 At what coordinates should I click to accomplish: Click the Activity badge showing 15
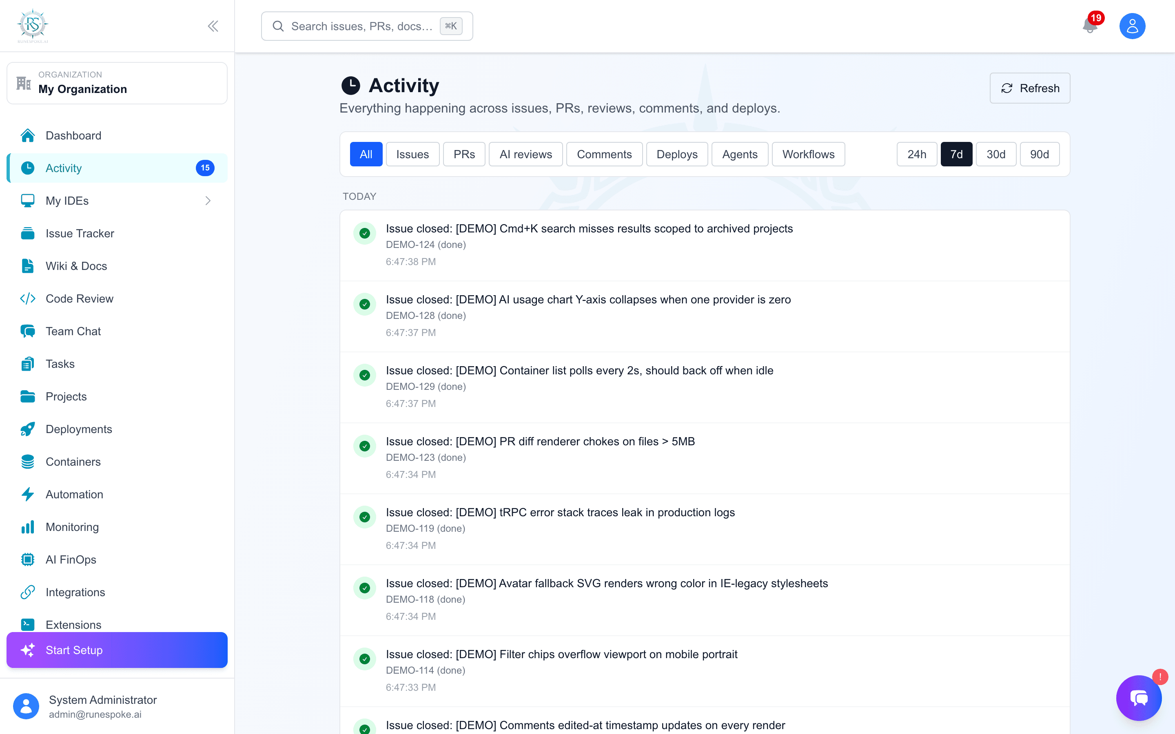[205, 168]
